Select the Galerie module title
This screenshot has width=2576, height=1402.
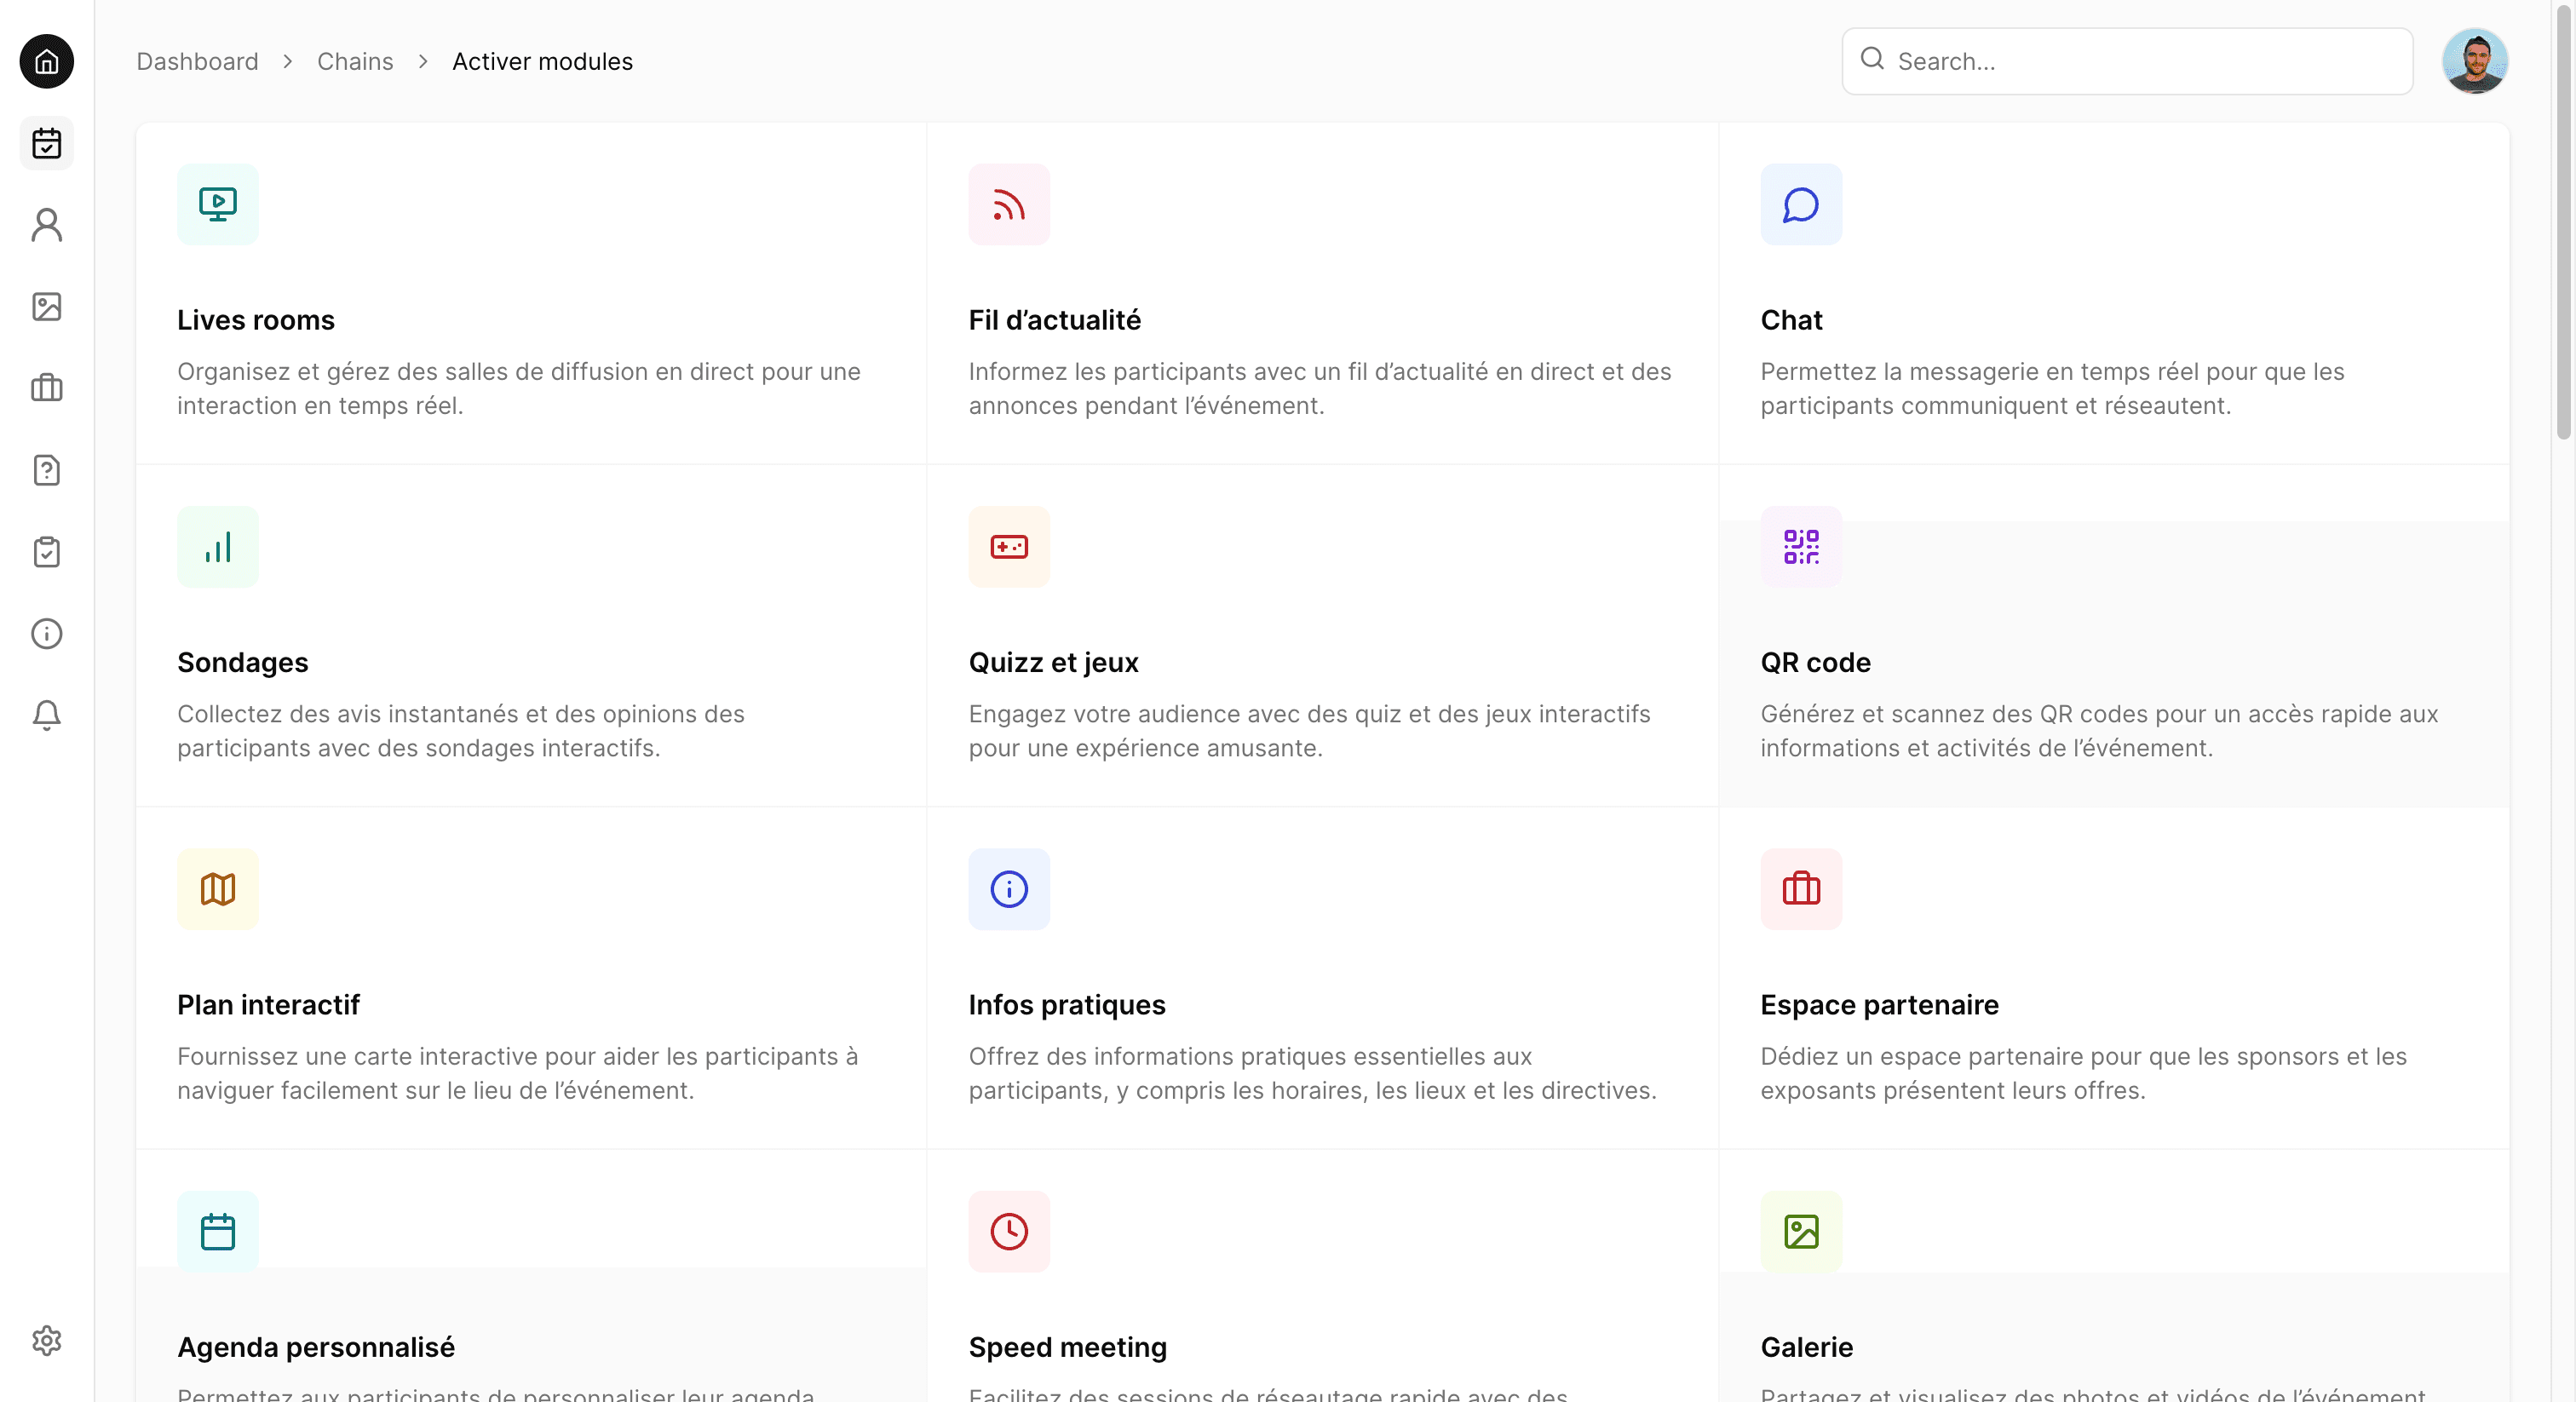[1806, 1347]
